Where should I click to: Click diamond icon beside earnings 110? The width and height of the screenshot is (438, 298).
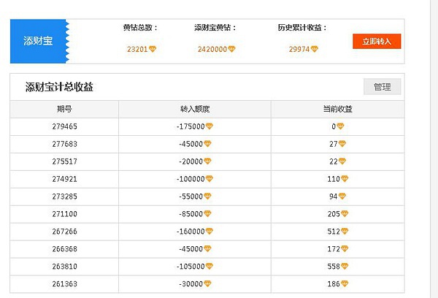coord(345,179)
